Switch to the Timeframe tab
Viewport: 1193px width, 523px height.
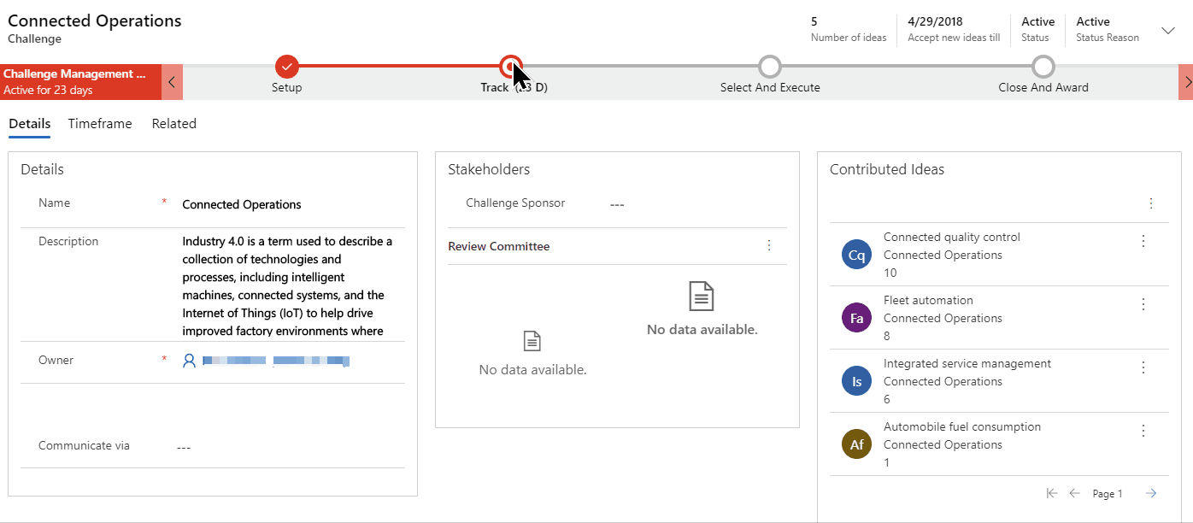pos(100,124)
